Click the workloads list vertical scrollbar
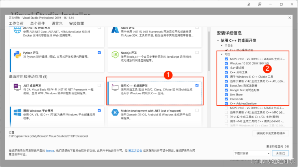The image size is (298, 167). [x=209, y=51]
